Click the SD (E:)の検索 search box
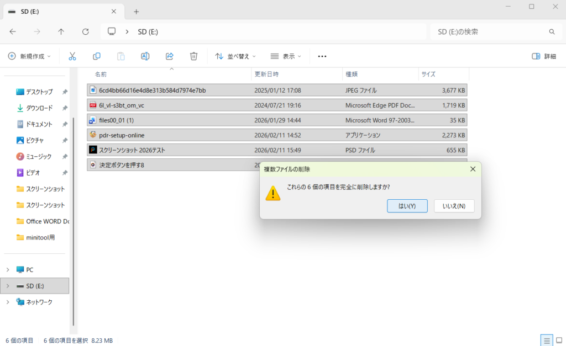566x346 pixels. pos(489,32)
